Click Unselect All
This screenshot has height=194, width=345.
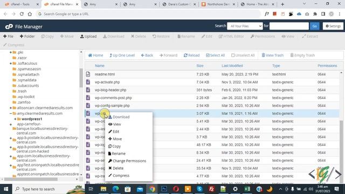pyautogui.click(x=243, y=55)
